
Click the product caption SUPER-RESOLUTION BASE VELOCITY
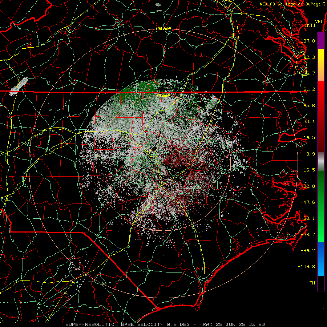pyautogui.click(x=115, y=324)
